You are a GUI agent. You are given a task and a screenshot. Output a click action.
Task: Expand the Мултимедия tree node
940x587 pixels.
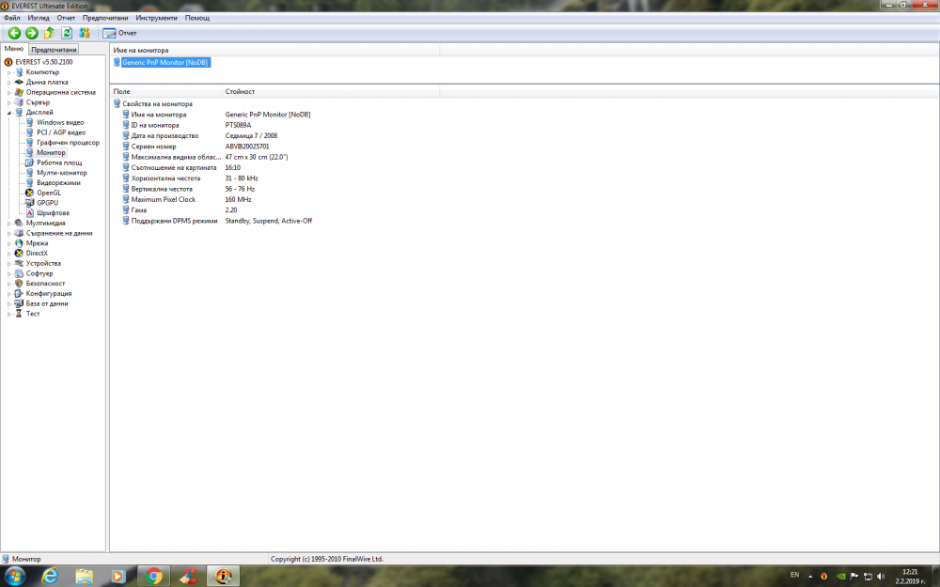pyautogui.click(x=9, y=224)
